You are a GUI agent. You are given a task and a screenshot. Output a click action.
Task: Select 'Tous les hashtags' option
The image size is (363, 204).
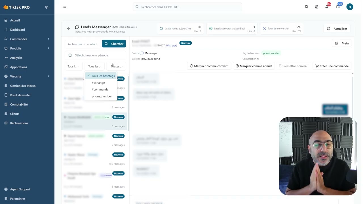coord(101,76)
